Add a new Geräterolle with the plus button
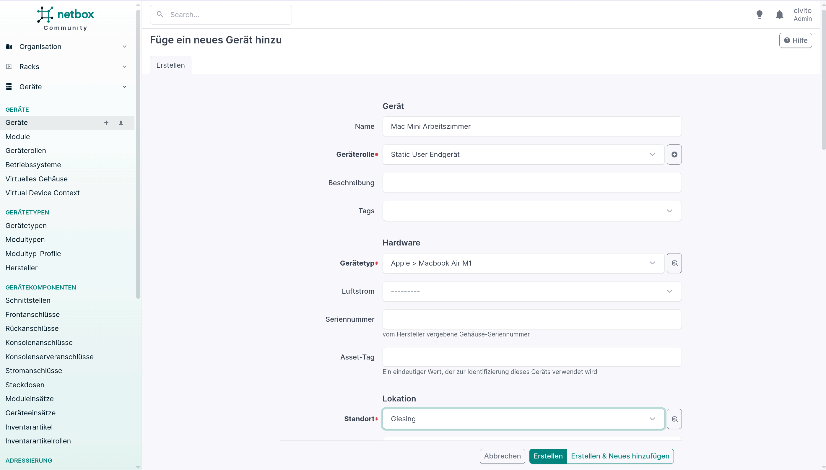826x470 pixels. [674, 154]
